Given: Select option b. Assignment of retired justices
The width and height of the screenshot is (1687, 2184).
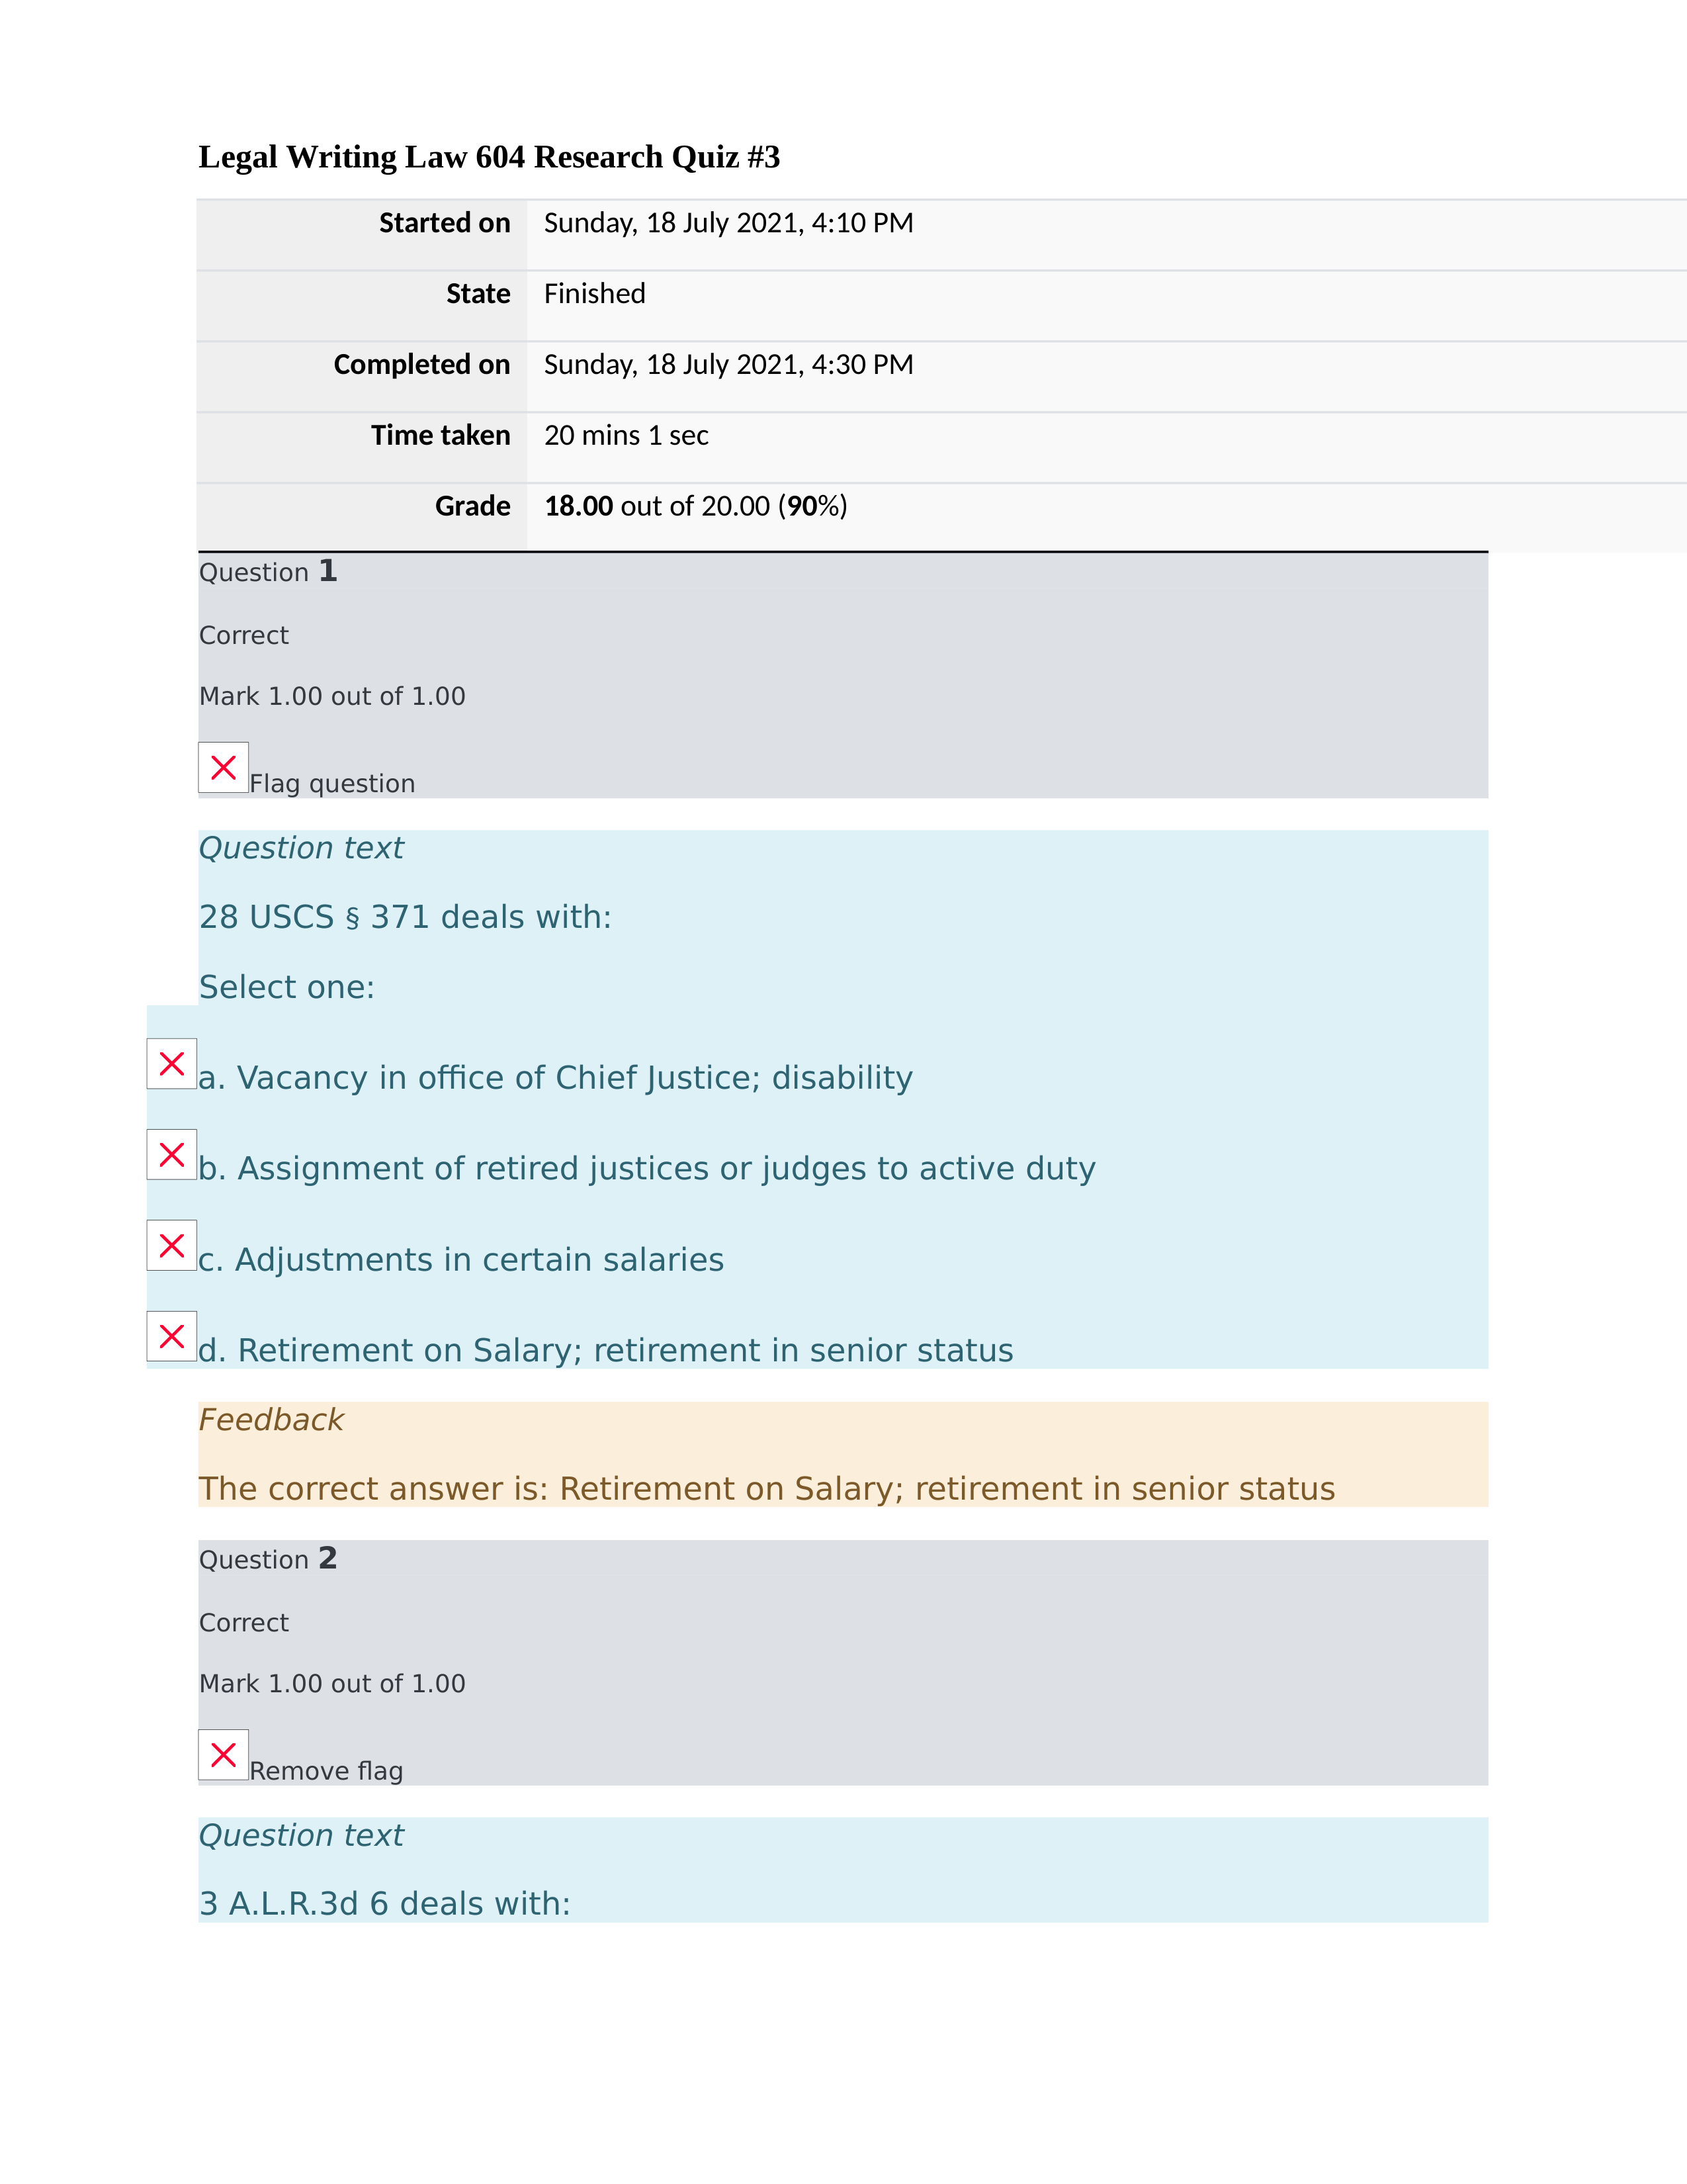Looking at the screenshot, I should pos(172,1154).
